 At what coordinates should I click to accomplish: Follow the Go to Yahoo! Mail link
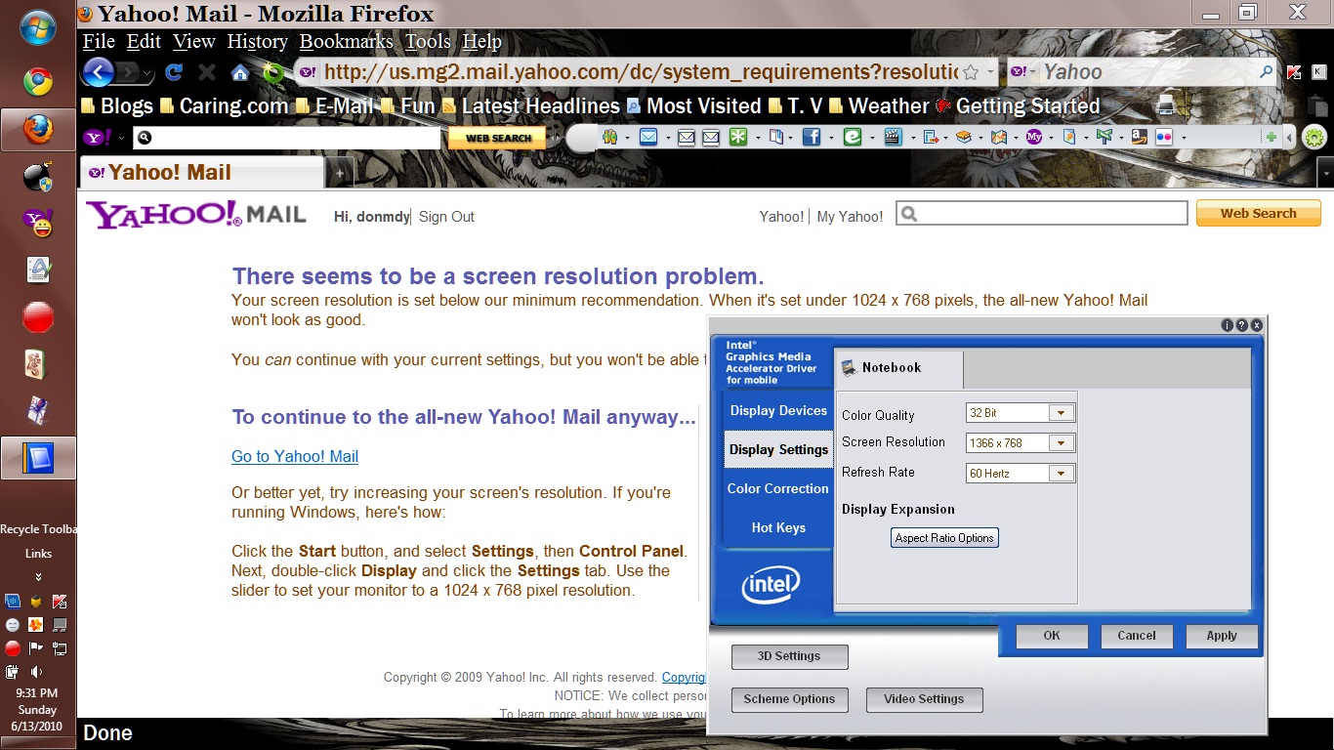[x=295, y=456]
